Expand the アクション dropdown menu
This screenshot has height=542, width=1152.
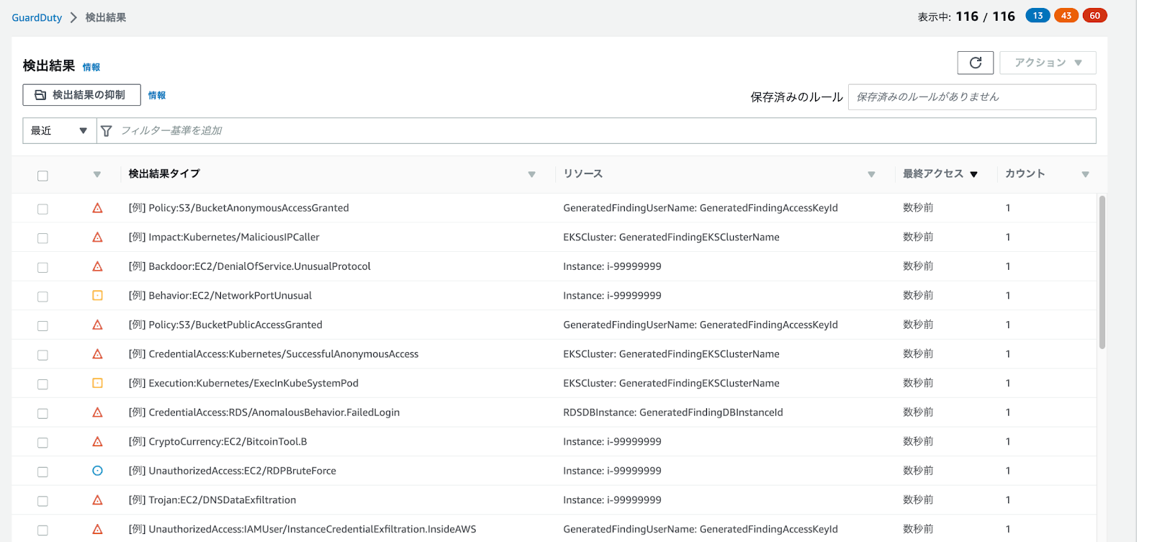(1048, 63)
